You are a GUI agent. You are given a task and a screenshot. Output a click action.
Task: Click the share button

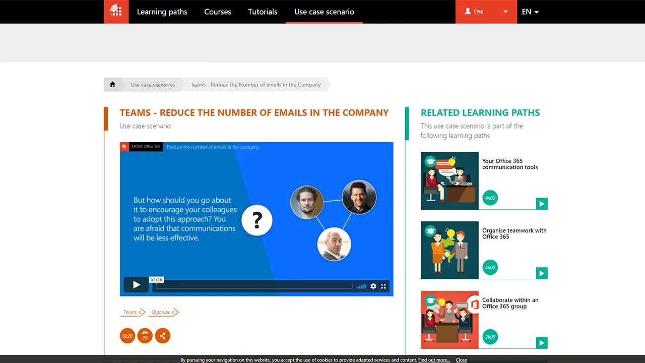coord(163,336)
